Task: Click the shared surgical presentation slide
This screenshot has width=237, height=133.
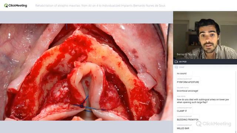Action: coord(86,72)
